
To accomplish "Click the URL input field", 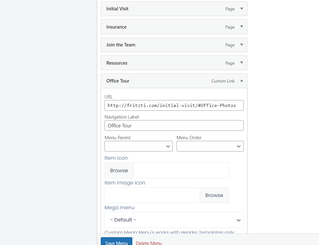I will pos(174,105).
